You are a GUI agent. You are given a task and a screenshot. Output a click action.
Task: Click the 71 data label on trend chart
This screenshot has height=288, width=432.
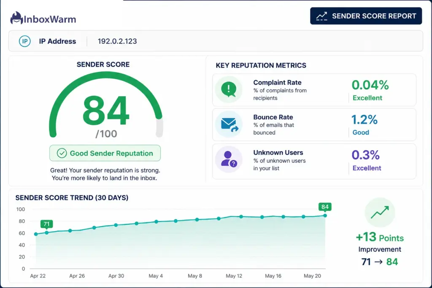coord(46,224)
